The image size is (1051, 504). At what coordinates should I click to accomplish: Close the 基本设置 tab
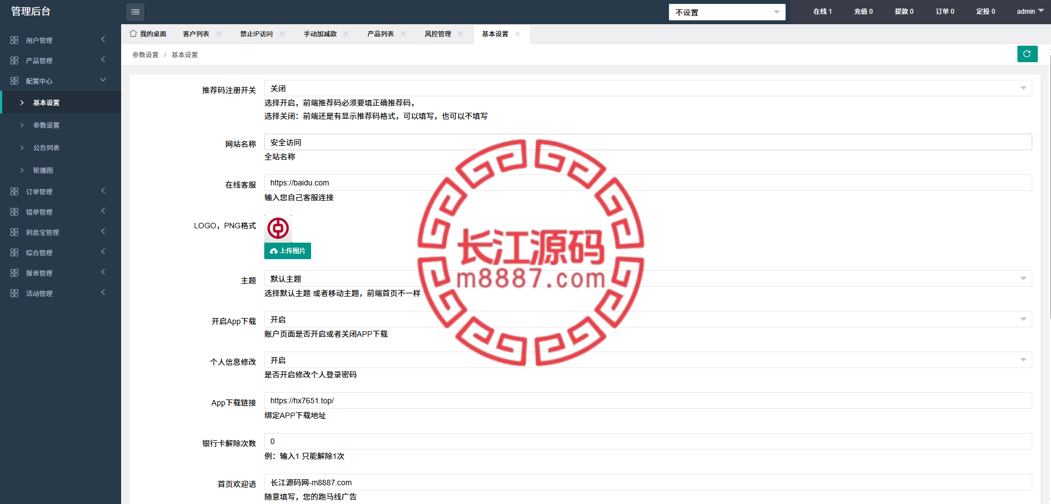click(x=518, y=34)
